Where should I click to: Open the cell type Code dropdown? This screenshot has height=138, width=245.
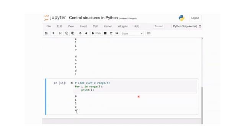coord(132,33)
